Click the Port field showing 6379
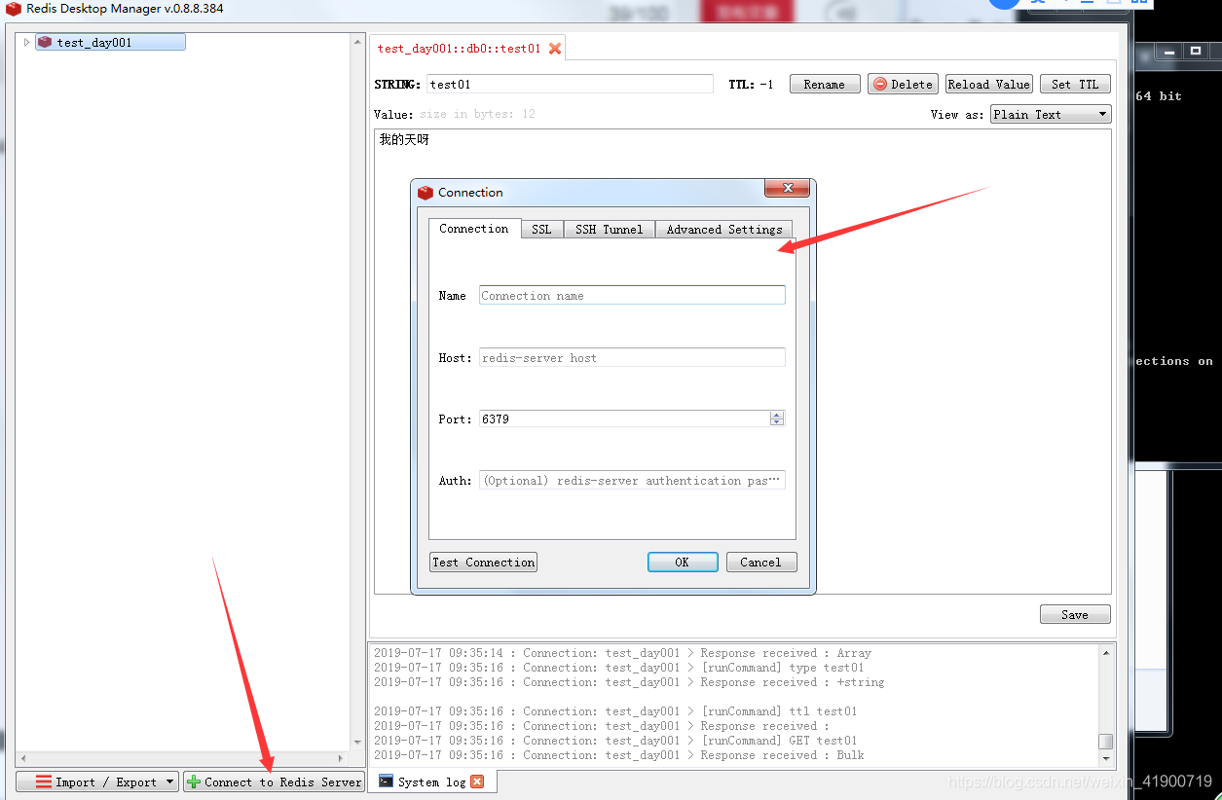1222x800 pixels. pyautogui.click(x=624, y=419)
